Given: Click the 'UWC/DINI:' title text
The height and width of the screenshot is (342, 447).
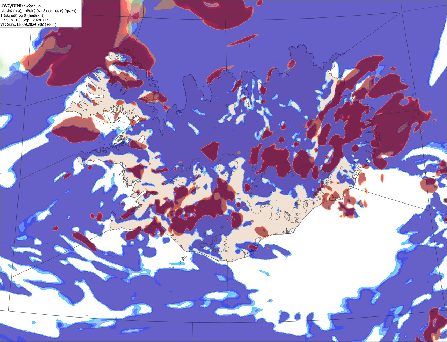Looking at the screenshot, I should 12,6.
